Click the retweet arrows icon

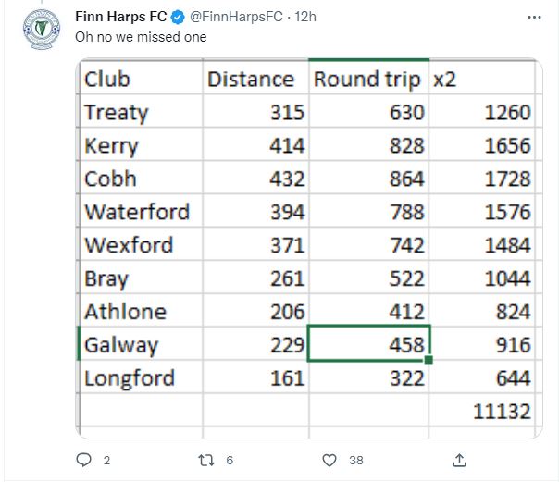click(206, 461)
